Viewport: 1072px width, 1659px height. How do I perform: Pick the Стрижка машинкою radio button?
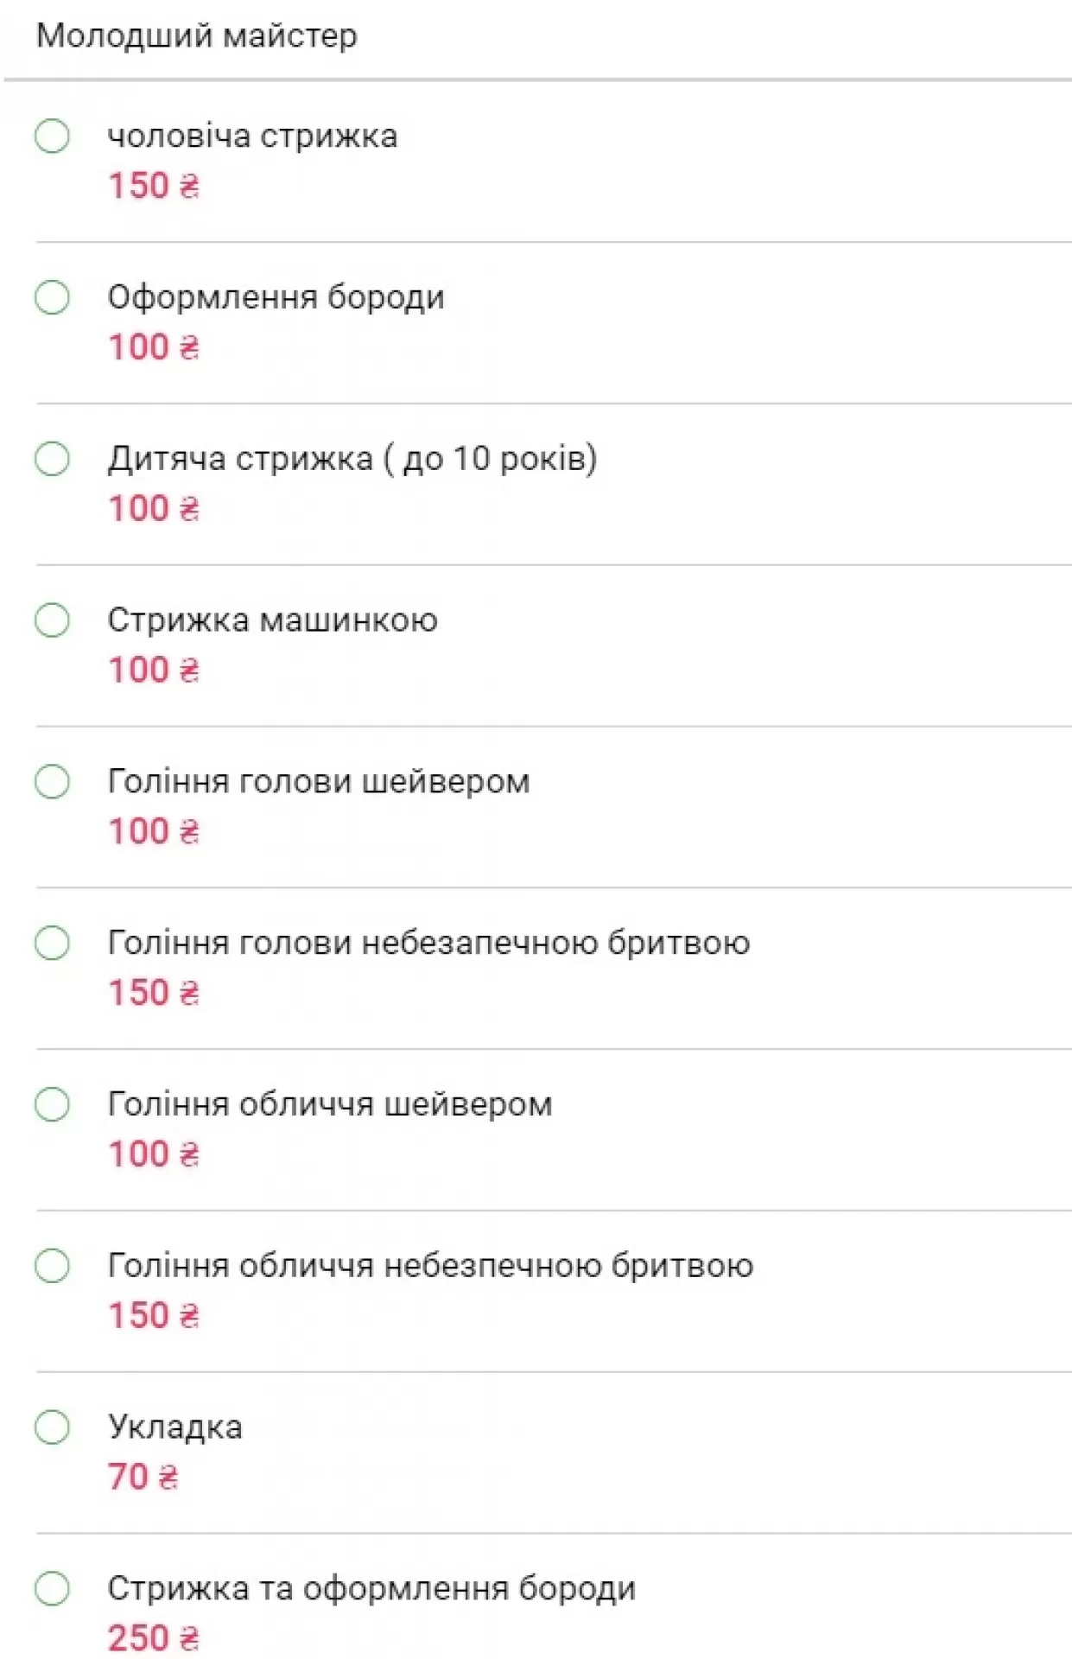click(x=52, y=620)
